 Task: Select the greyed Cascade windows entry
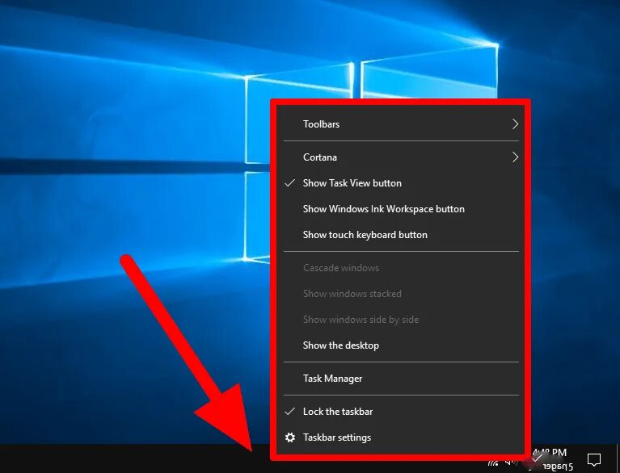coord(401,268)
